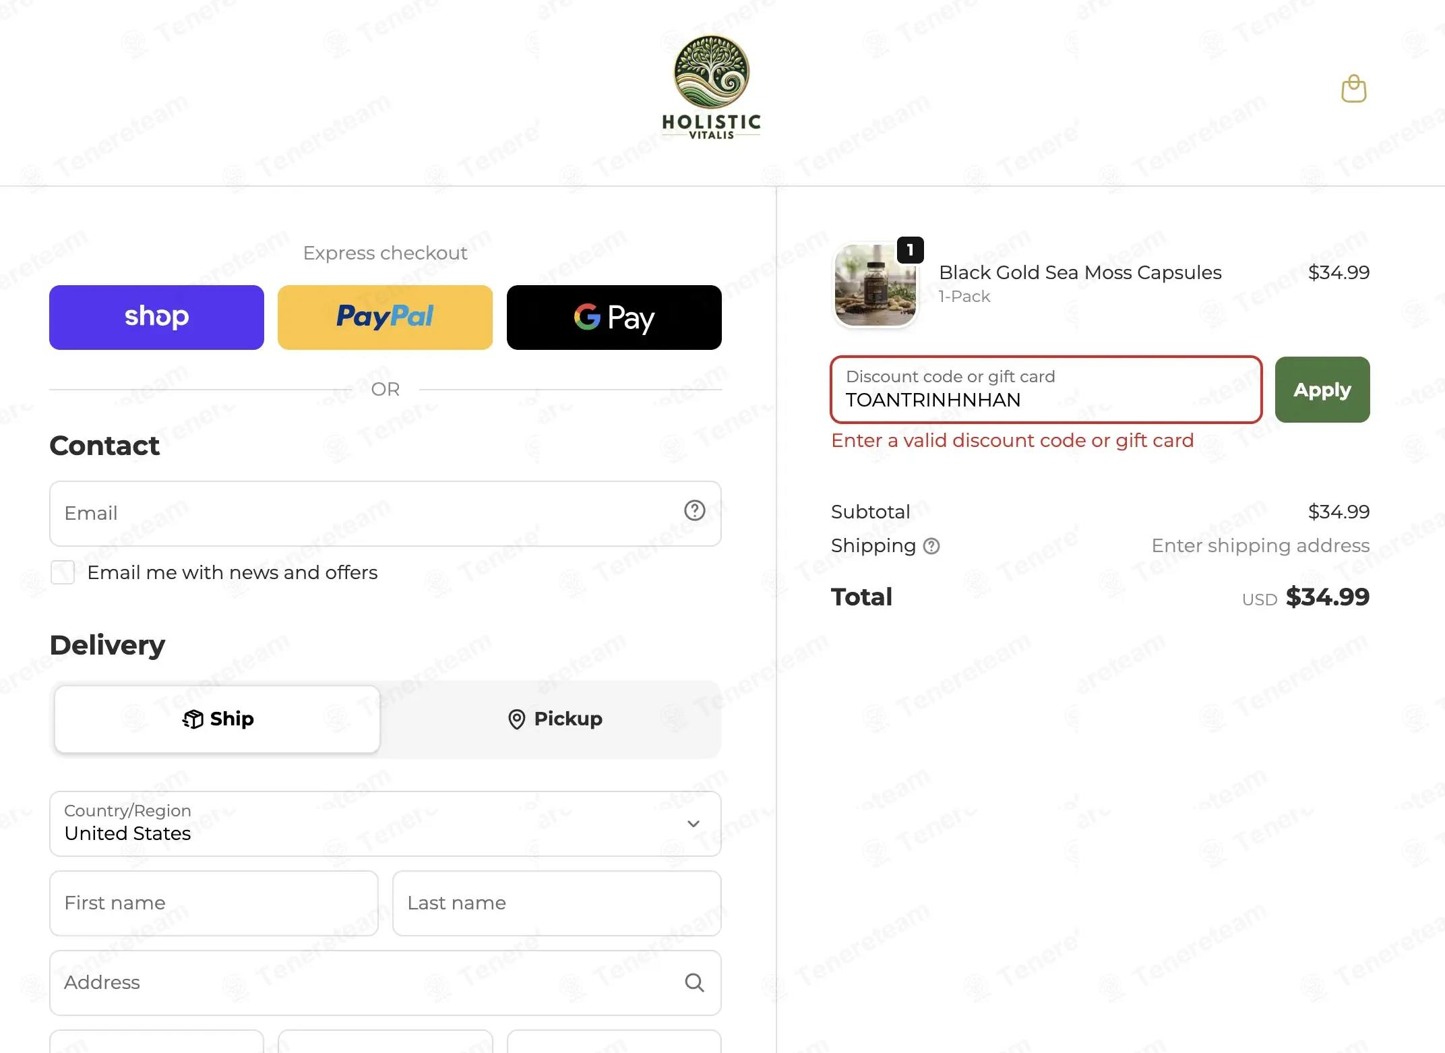1445x1053 pixels.
Task: Click the discount code input field
Action: [x=1046, y=390]
